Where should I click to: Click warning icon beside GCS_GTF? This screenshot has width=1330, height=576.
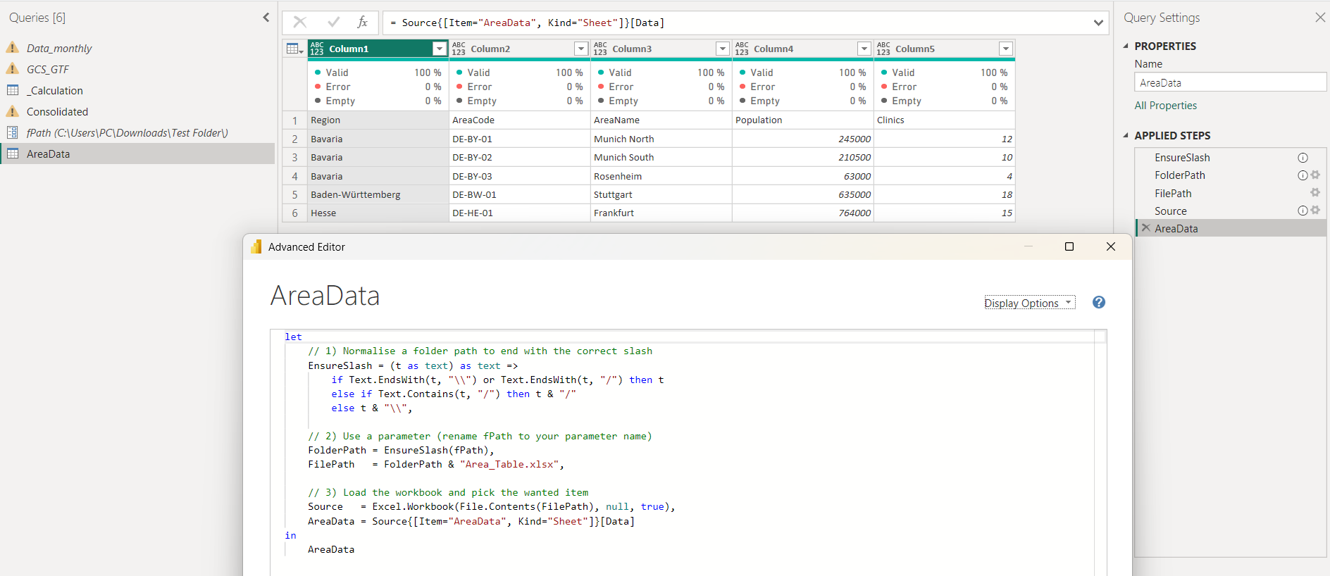point(12,68)
